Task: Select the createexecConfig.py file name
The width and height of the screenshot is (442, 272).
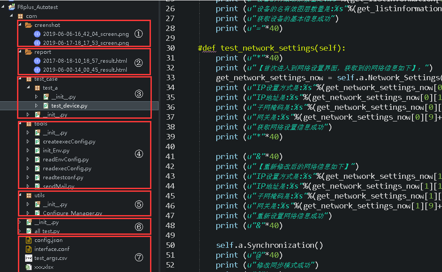Action: 69,142
